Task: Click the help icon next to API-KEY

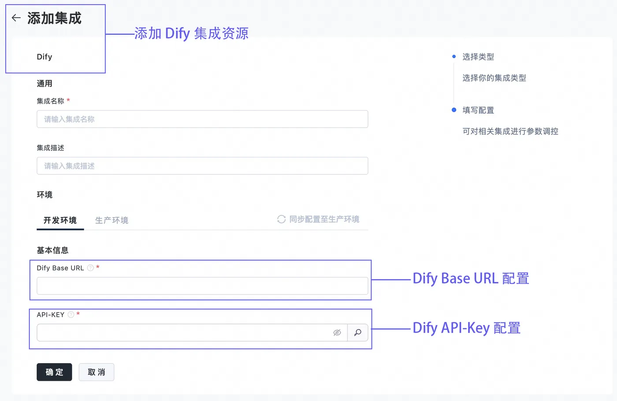Action: point(71,315)
